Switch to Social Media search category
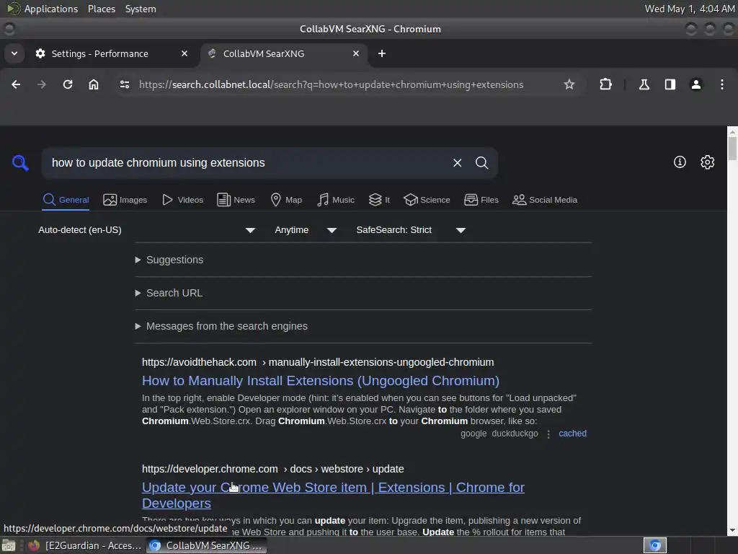 [x=545, y=200]
